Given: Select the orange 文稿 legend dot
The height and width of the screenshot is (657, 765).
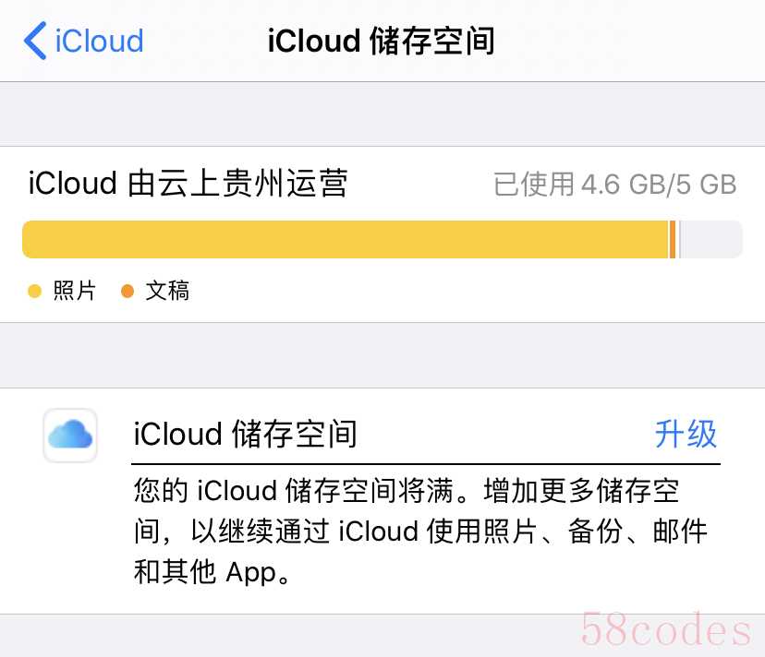Looking at the screenshot, I should (x=127, y=291).
